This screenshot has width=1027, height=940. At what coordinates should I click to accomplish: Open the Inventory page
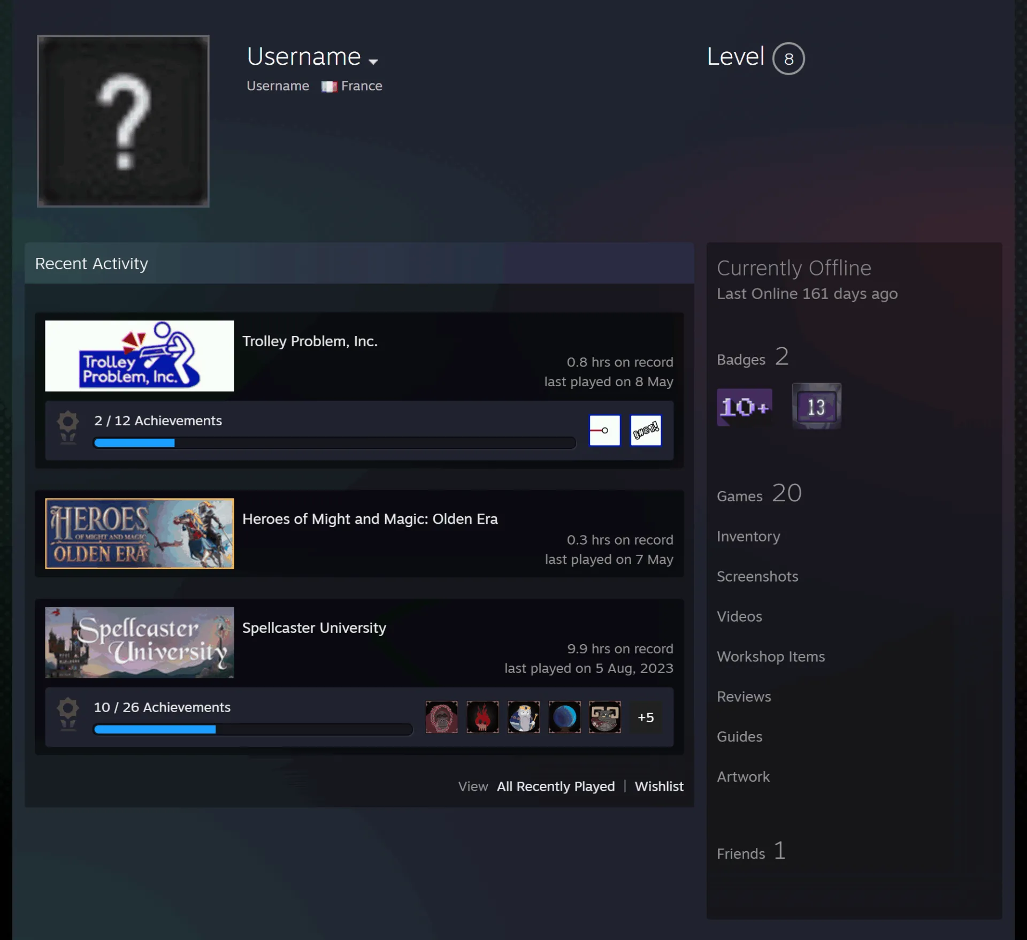coord(748,537)
